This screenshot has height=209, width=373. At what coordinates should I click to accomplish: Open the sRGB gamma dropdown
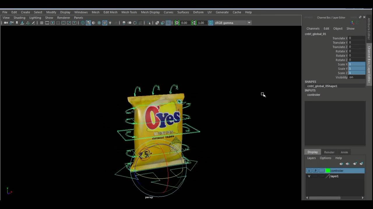point(233,23)
